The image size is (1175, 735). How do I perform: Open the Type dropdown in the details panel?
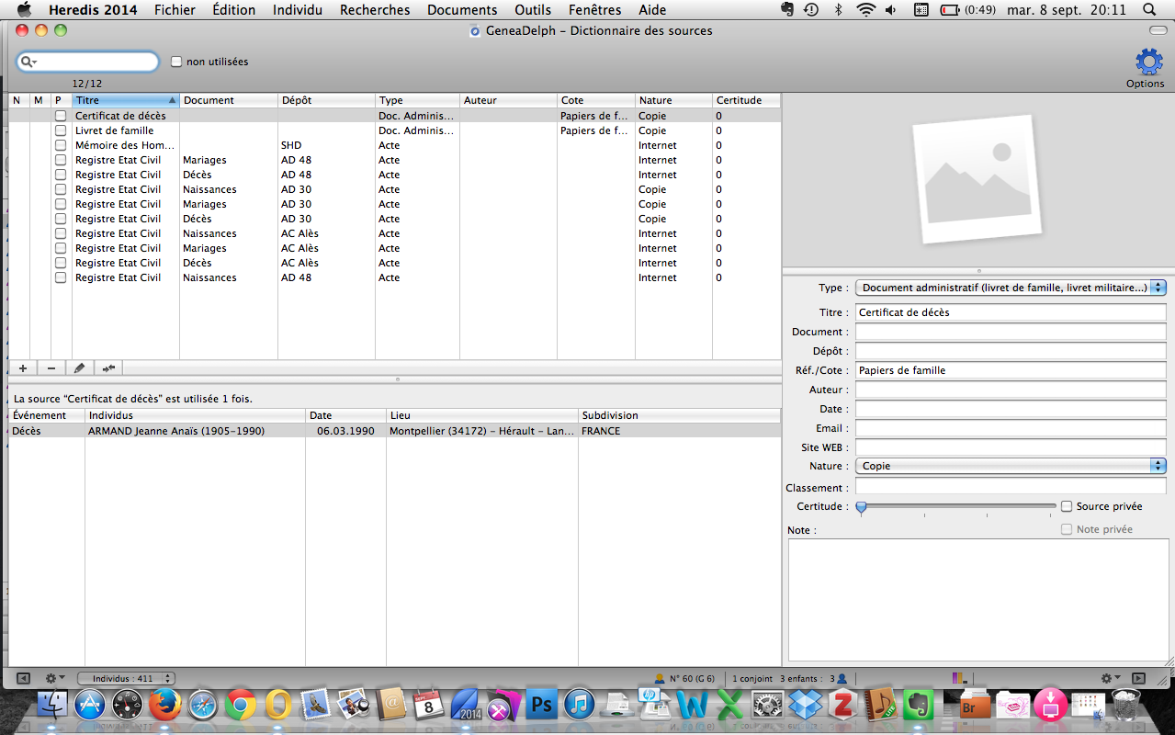coord(1010,288)
